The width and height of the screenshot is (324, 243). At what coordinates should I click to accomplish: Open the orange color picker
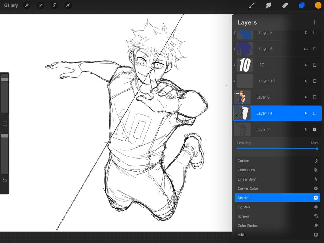(x=318, y=5)
